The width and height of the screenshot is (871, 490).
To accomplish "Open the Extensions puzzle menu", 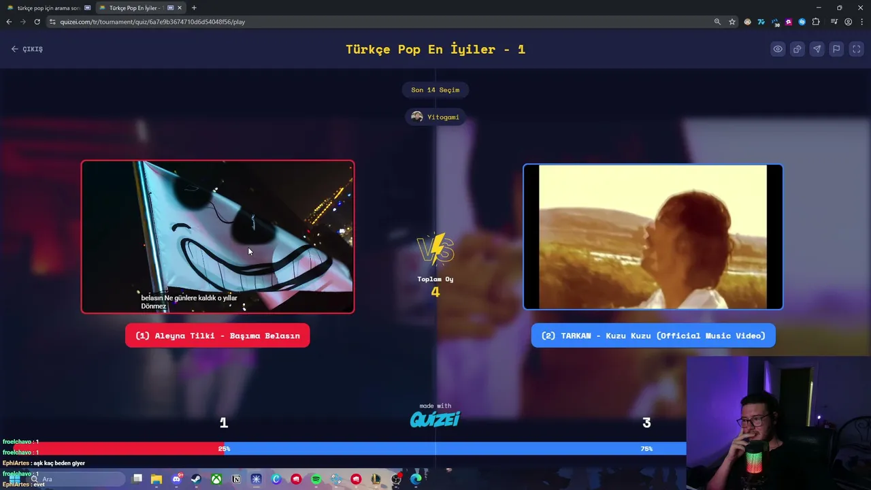I will [816, 22].
